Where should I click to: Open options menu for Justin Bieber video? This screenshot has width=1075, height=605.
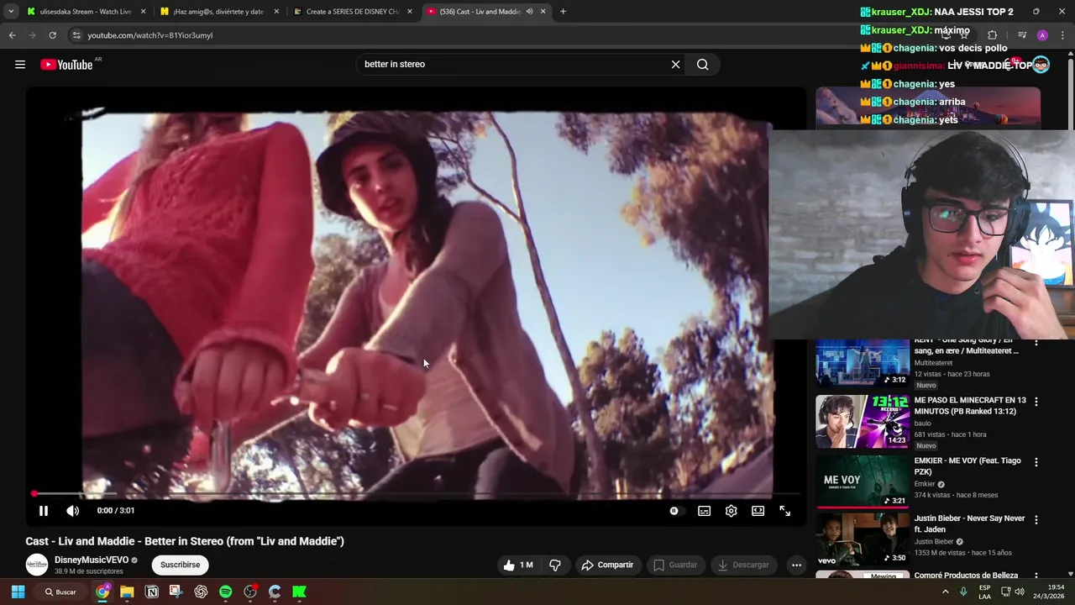point(1036,520)
